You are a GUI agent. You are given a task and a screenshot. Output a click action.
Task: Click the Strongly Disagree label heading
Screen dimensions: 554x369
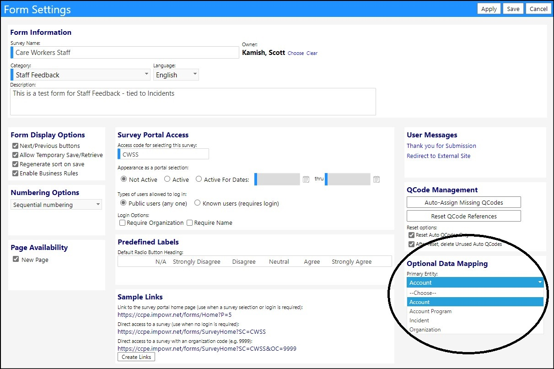197,262
